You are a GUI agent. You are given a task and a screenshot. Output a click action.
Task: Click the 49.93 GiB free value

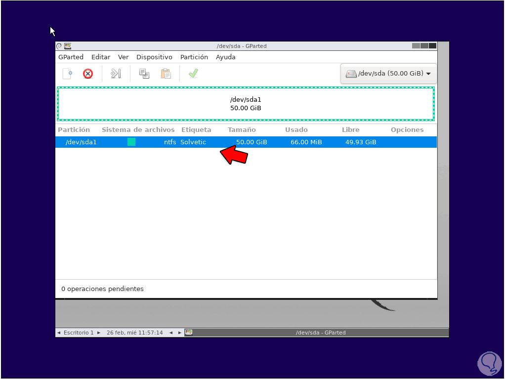(361, 142)
